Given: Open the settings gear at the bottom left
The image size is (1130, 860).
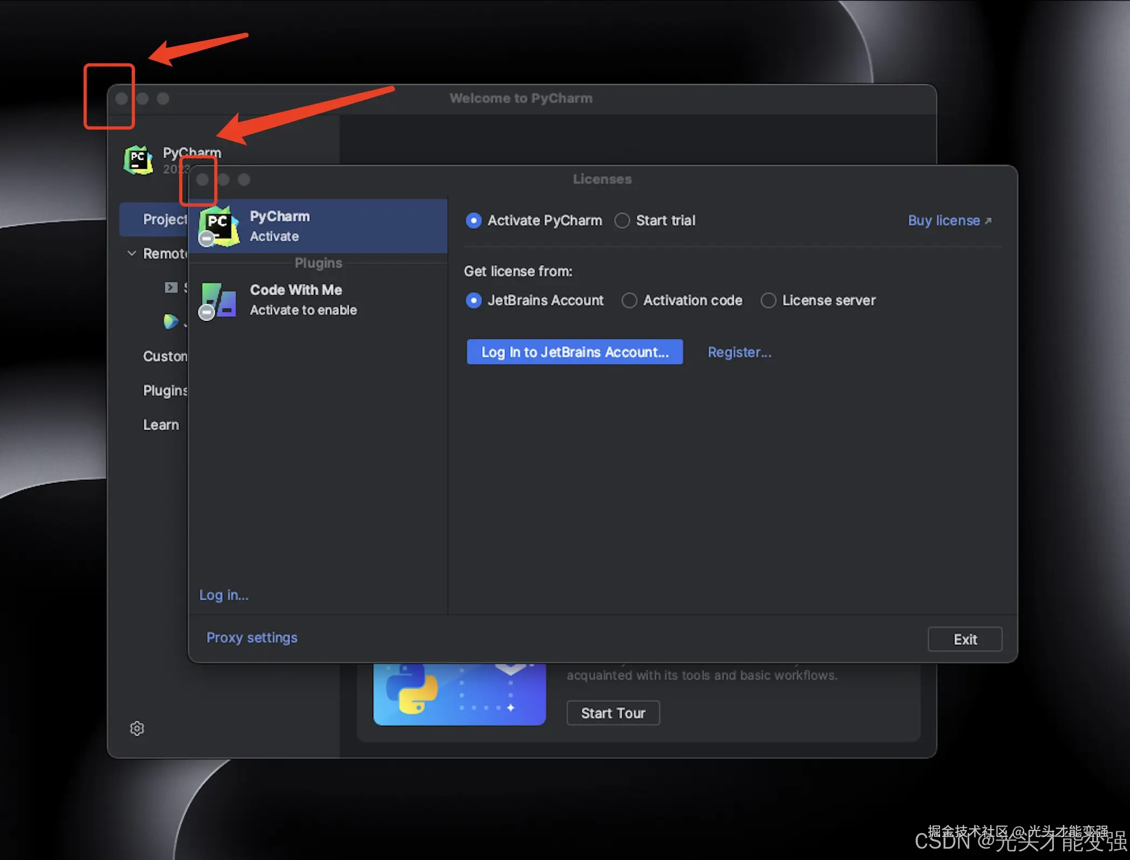Looking at the screenshot, I should coord(137,728).
